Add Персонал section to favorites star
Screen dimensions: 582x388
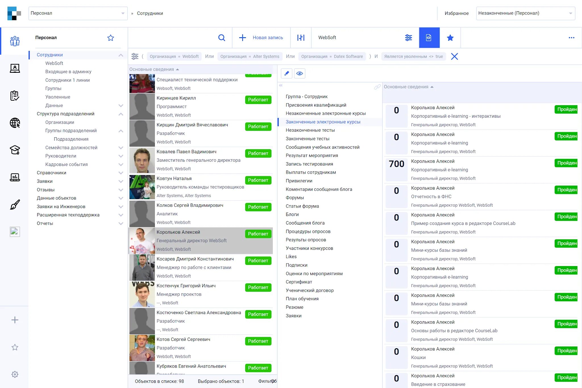pyautogui.click(x=111, y=38)
